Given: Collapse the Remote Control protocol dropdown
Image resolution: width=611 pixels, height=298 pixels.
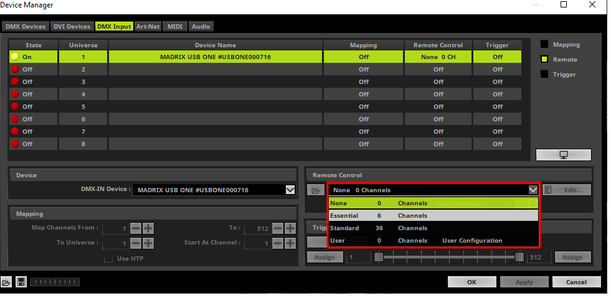Looking at the screenshot, I should 533,190.
